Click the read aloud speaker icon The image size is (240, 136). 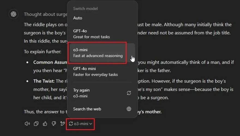27,124
